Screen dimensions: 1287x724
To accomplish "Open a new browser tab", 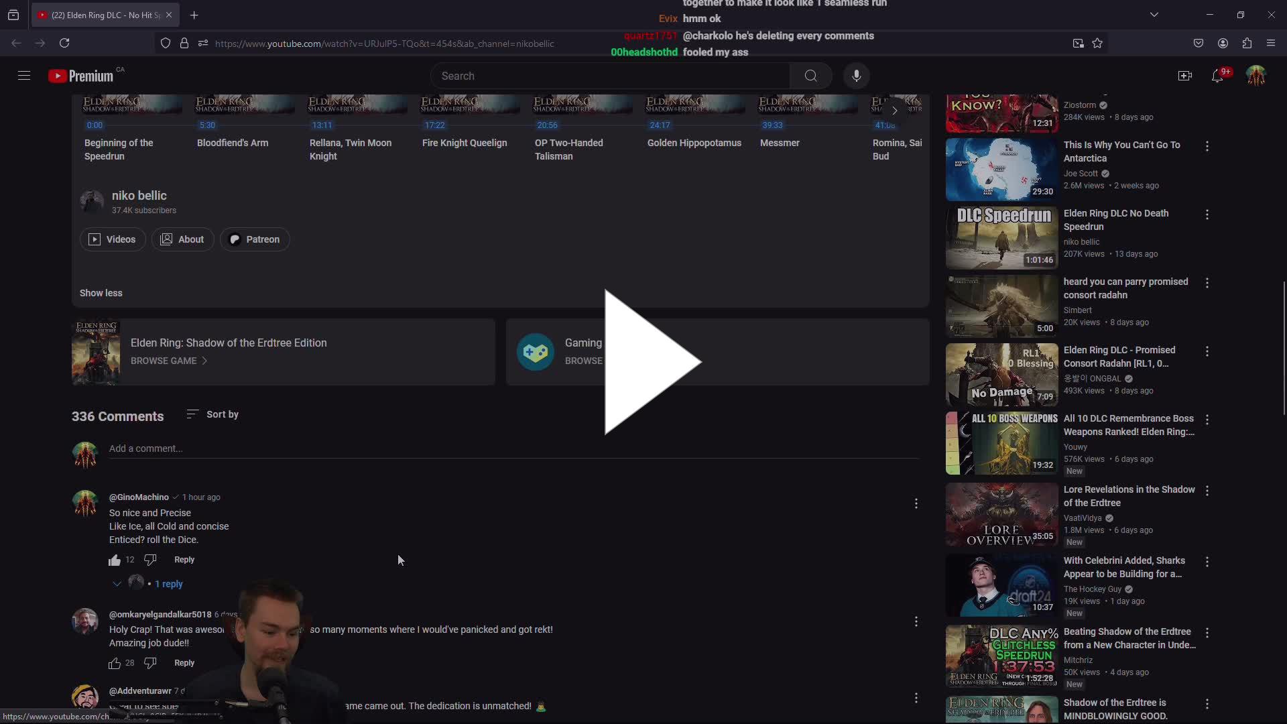I will point(194,15).
